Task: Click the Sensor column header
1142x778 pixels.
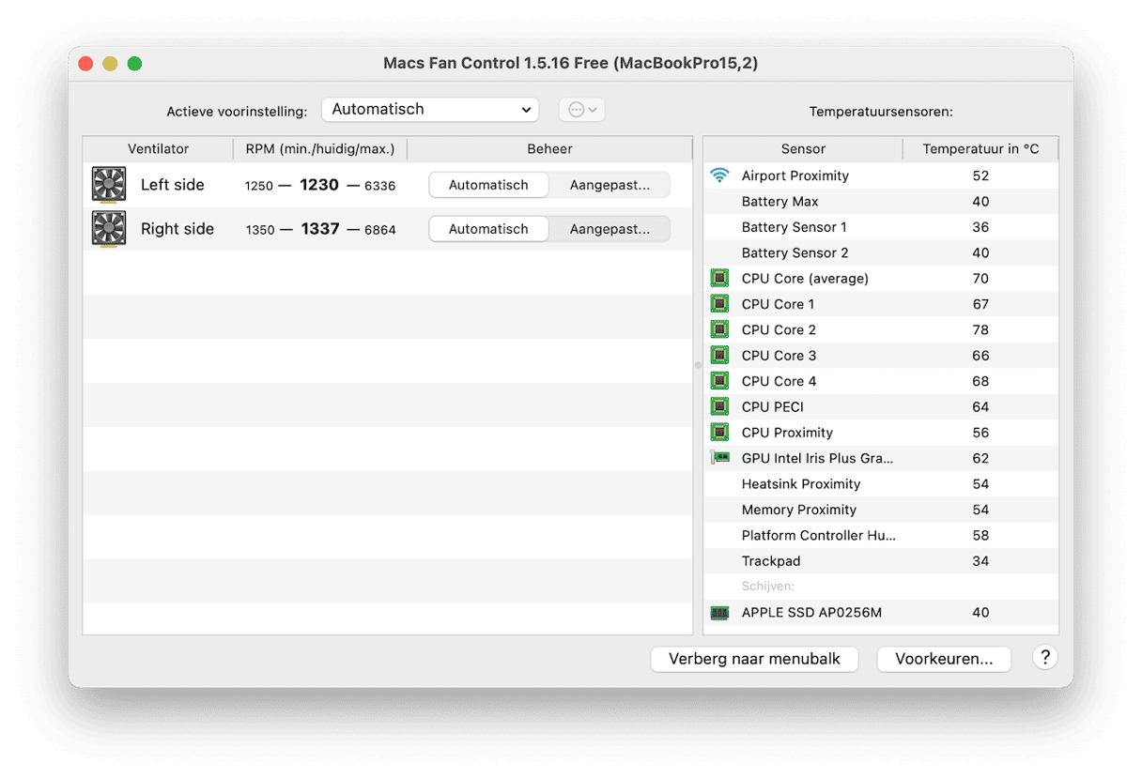Action: point(803,149)
